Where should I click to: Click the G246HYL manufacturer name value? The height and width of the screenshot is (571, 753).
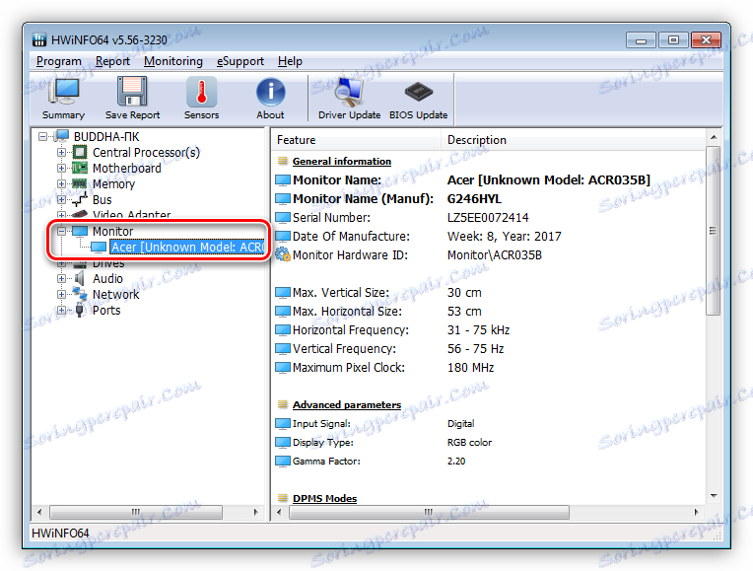coord(474,199)
